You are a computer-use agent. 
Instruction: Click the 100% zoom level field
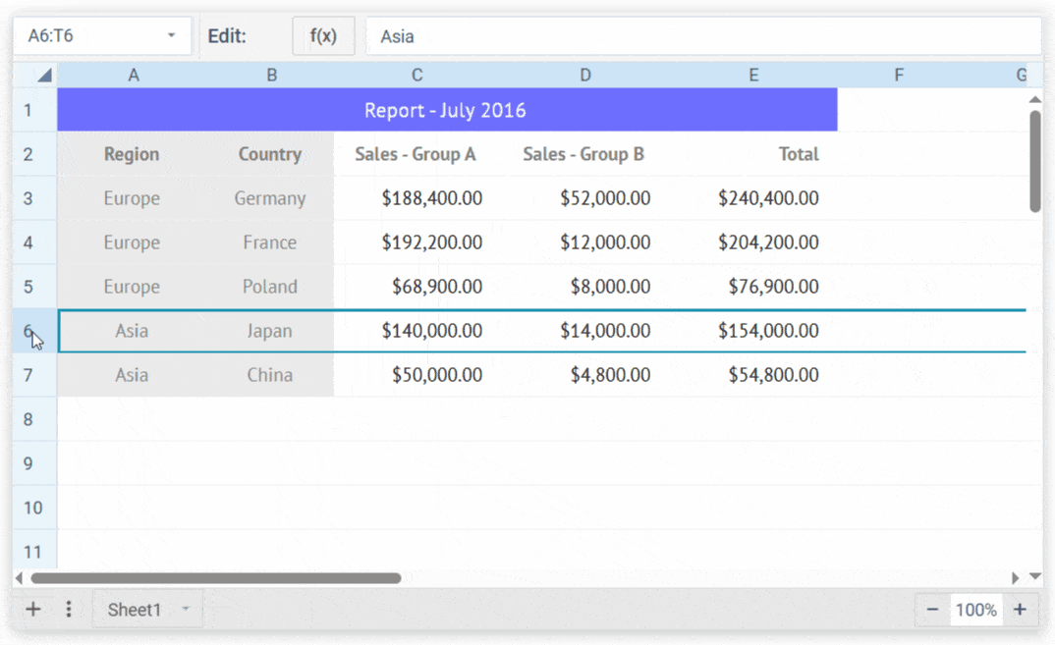975,610
